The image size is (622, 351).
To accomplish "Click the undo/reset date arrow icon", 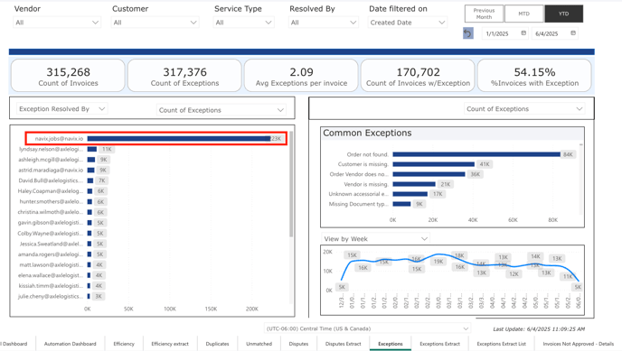I will tap(468, 33).
